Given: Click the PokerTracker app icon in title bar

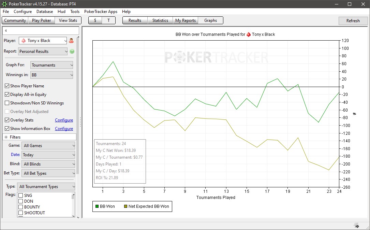Looking at the screenshot, I should click(4, 4).
